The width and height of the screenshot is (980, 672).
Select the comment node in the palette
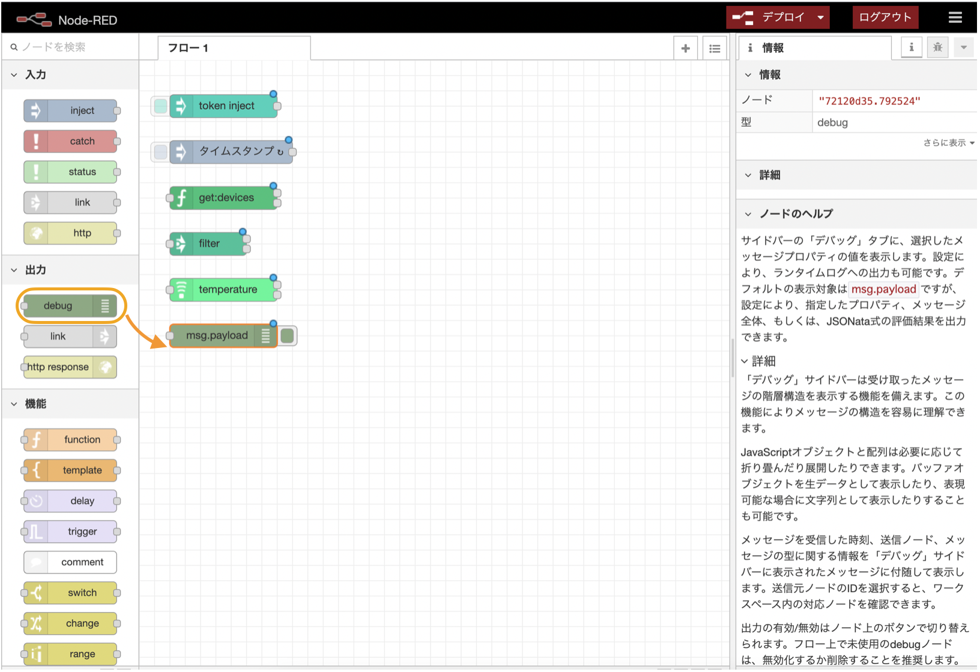tap(70, 562)
